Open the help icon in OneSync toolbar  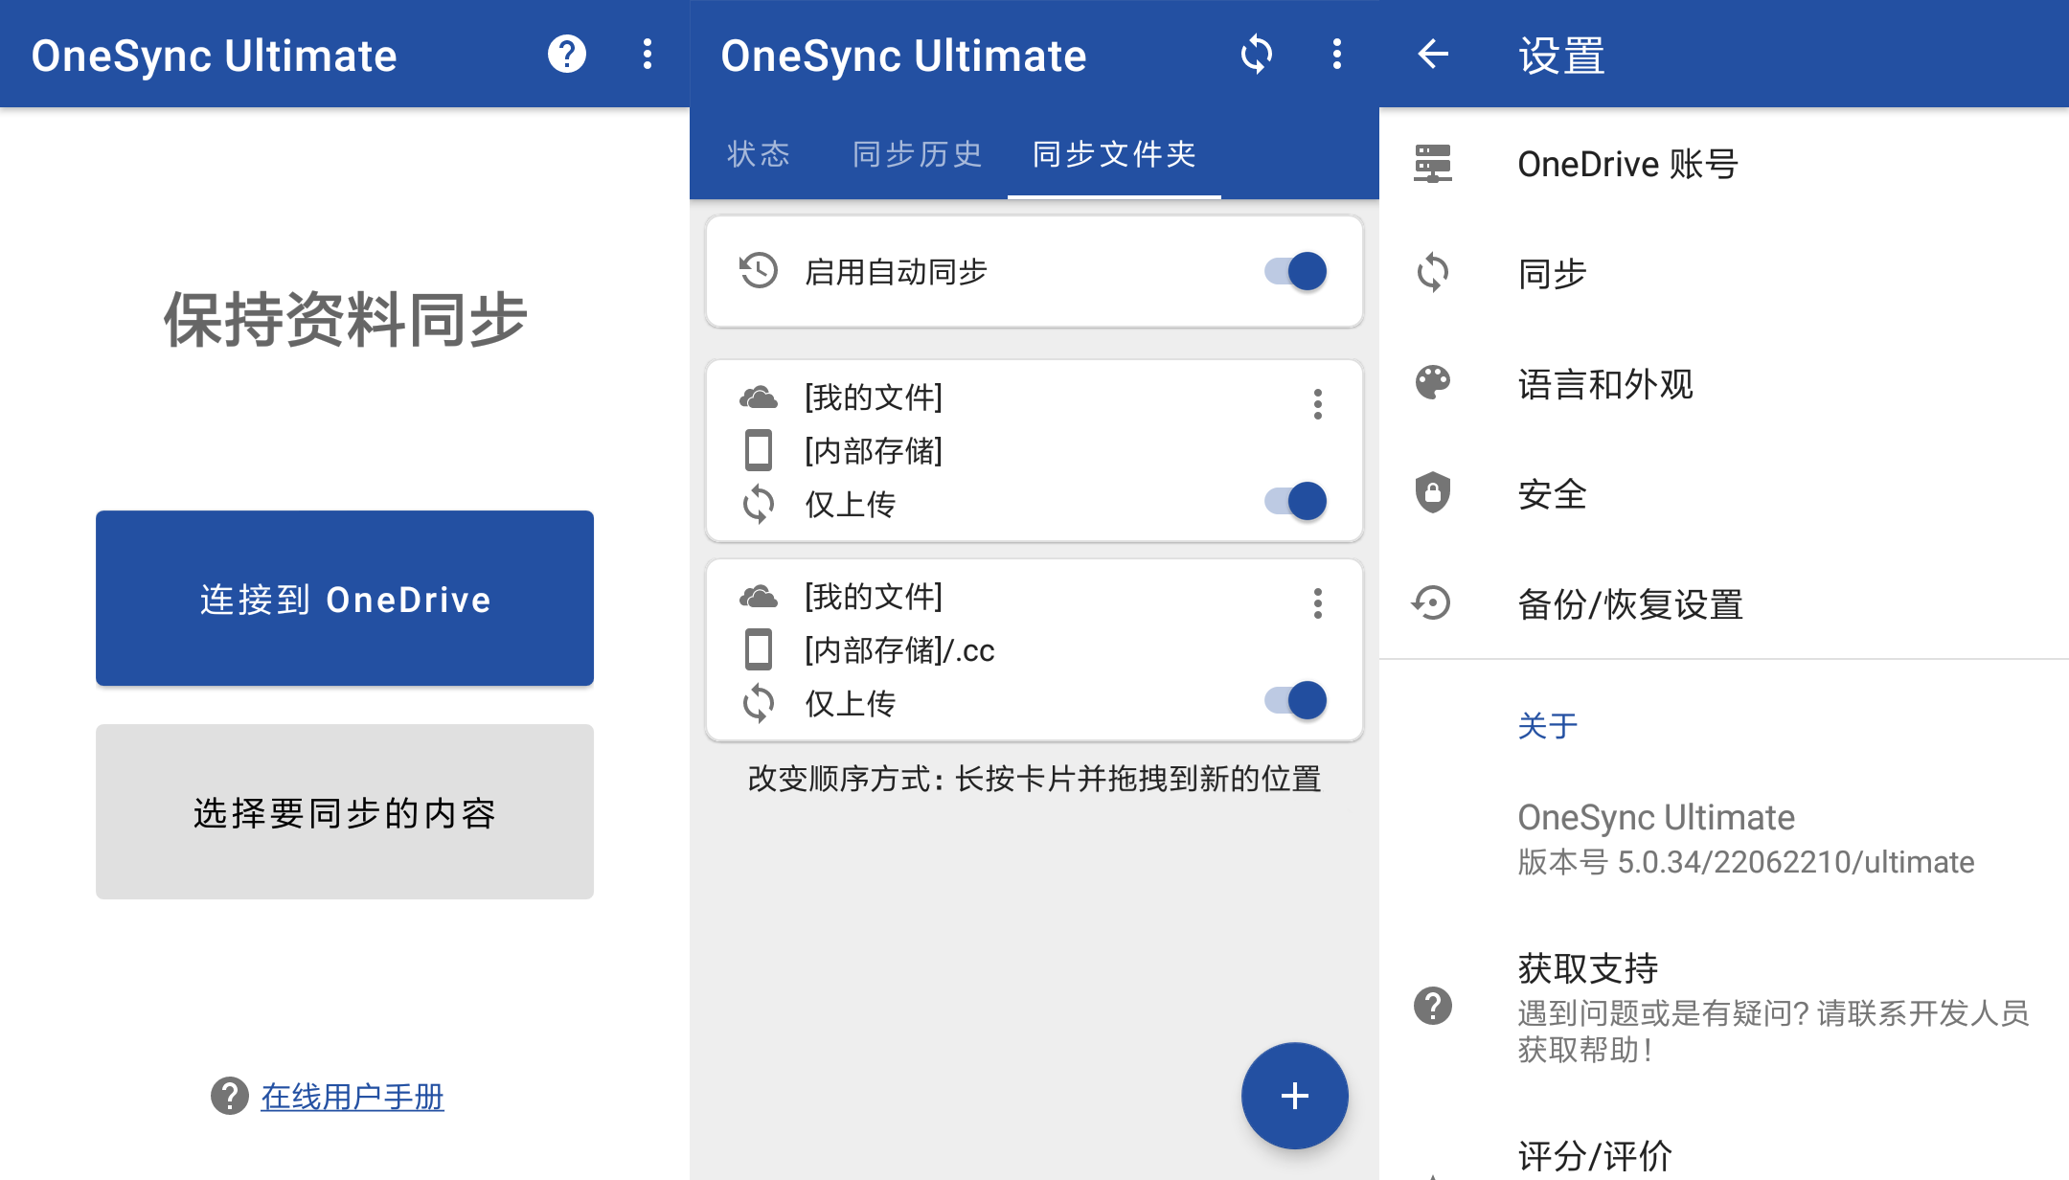point(567,55)
